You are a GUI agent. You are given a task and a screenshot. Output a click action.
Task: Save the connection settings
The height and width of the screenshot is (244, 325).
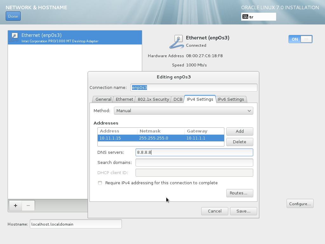click(x=243, y=211)
